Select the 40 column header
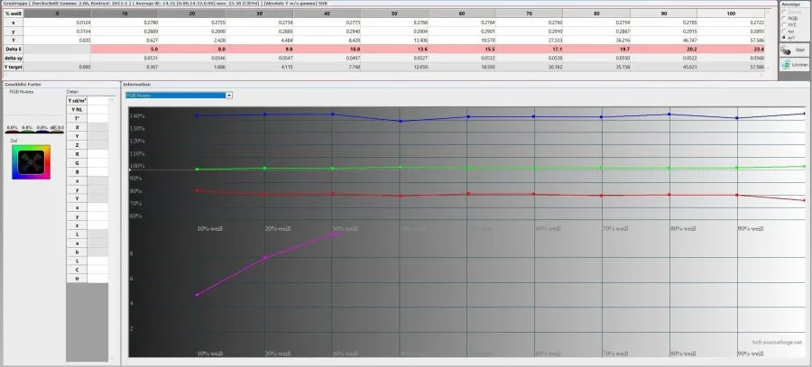The width and height of the screenshot is (812, 367). [327, 13]
